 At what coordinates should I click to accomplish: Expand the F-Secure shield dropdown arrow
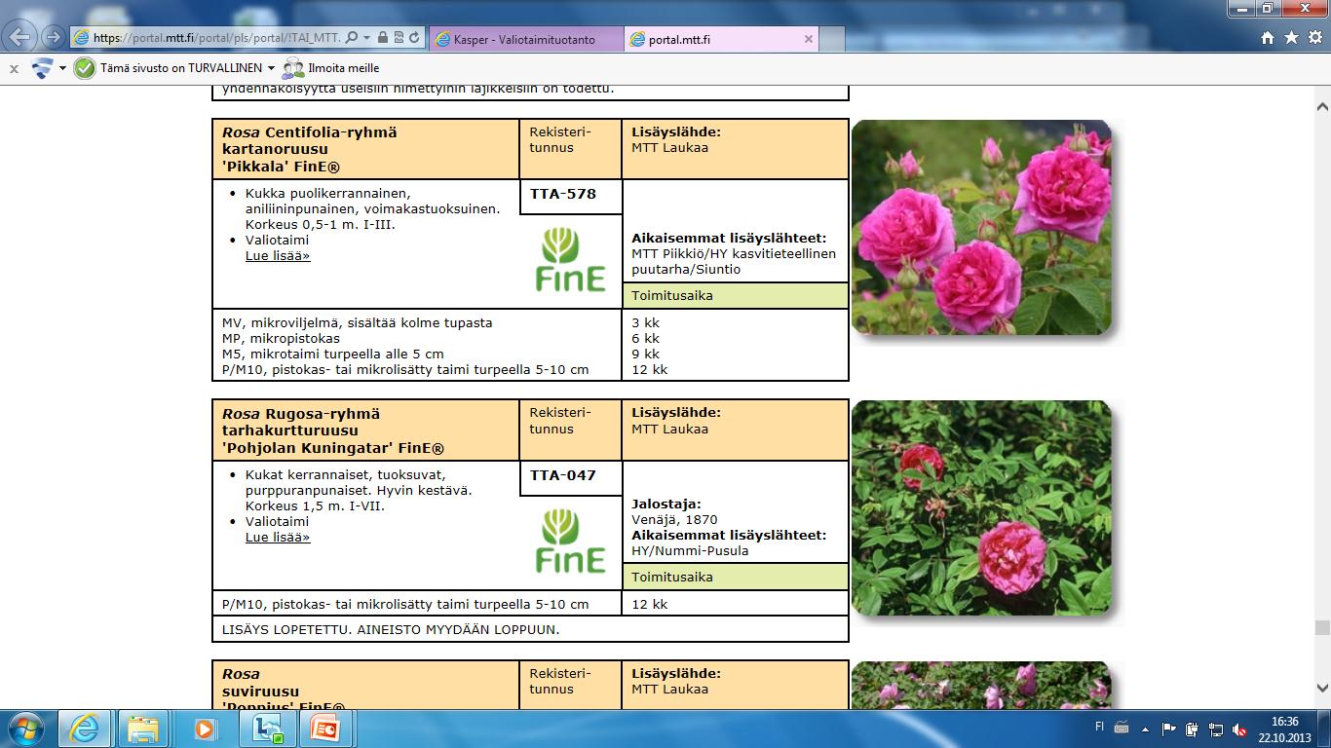(62, 68)
